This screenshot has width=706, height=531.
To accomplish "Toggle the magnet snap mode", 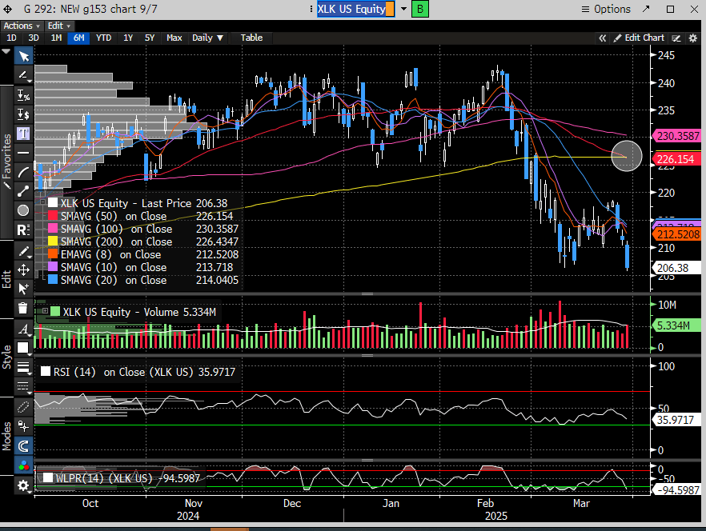I will click(23, 446).
